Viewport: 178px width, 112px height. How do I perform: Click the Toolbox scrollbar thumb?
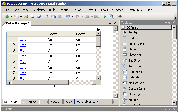pyautogui.click(x=174, y=34)
